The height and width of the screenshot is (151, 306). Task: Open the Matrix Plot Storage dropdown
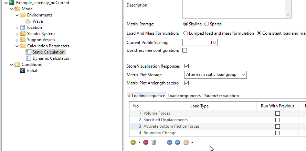pyautogui.click(x=215, y=74)
